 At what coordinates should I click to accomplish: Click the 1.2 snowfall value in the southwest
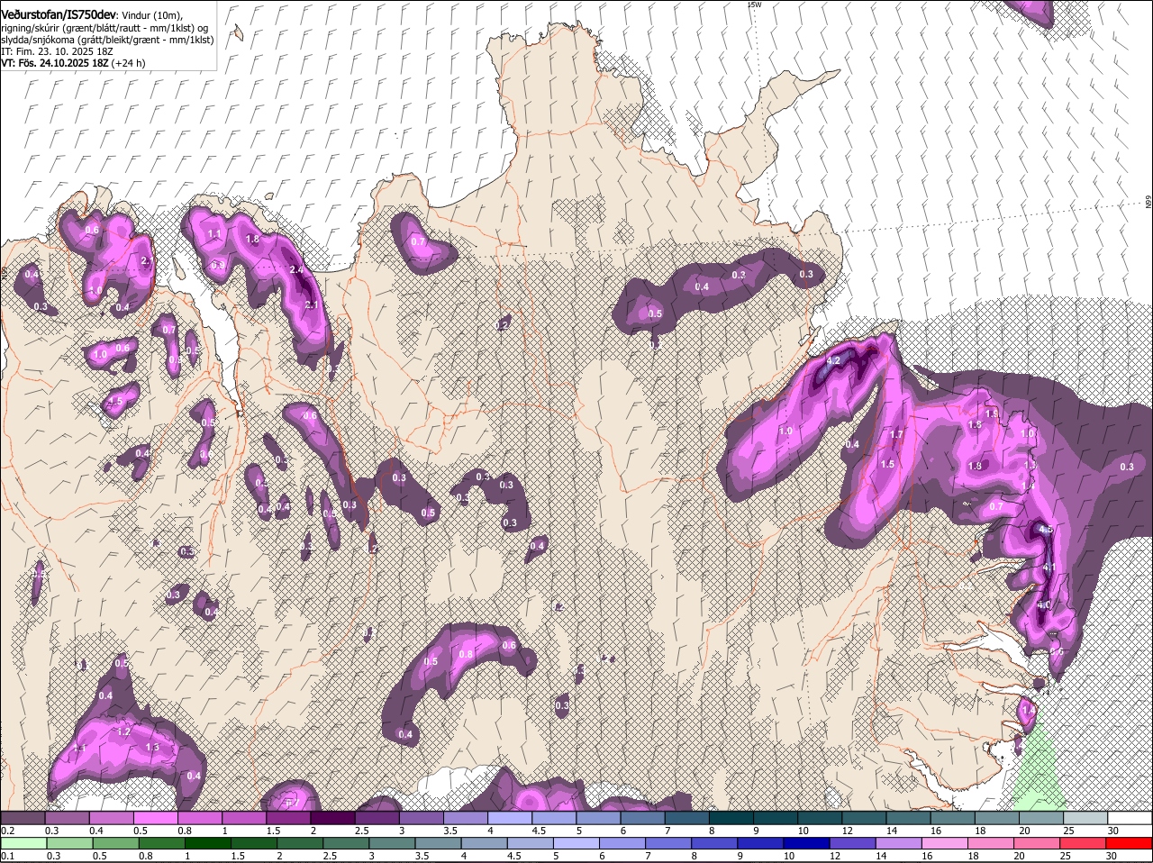coord(124,732)
